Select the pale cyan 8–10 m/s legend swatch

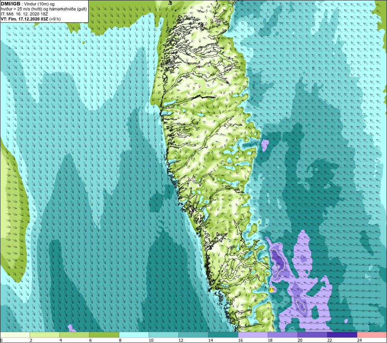pos(134,334)
